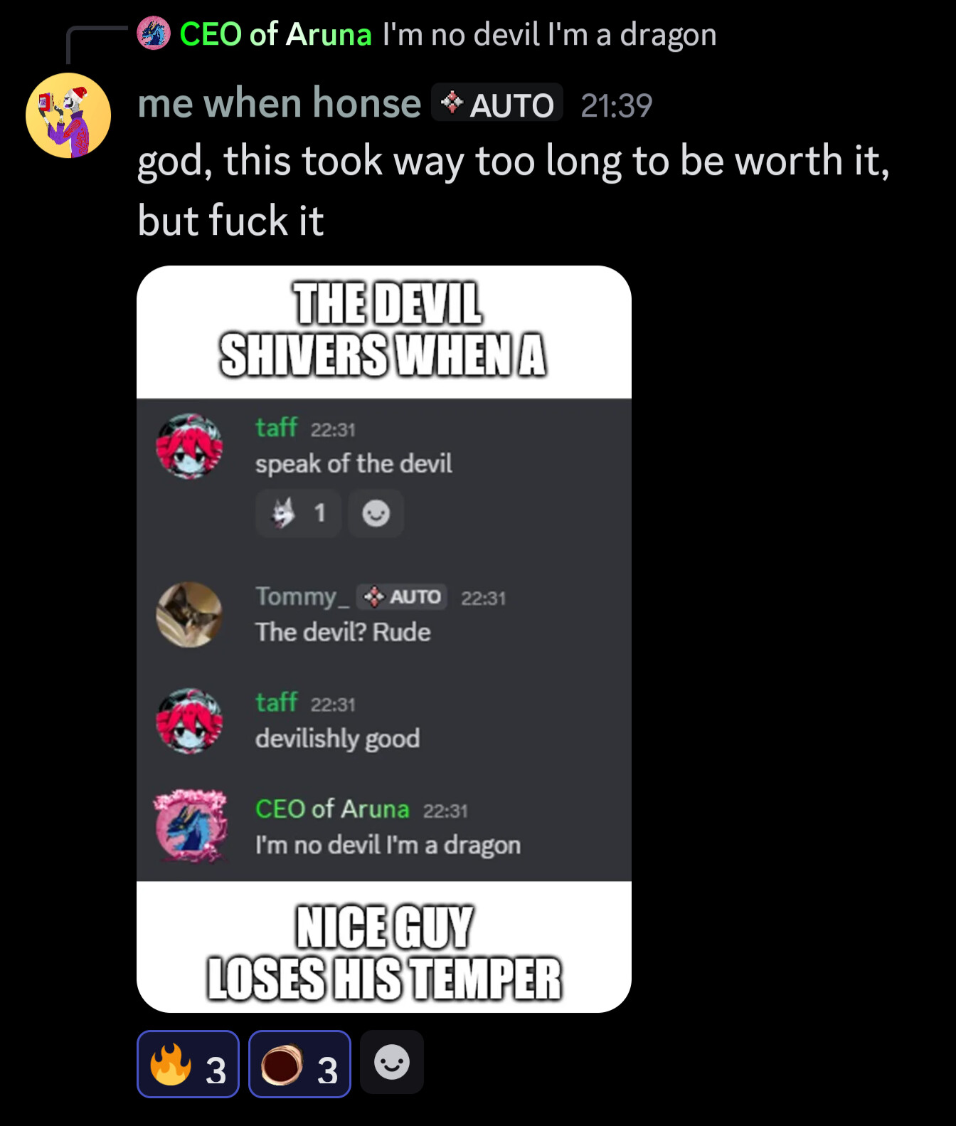Click 'god, this took way too long' message text
Image resolution: width=956 pixels, height=1126 pixels.
pos(514,190)
